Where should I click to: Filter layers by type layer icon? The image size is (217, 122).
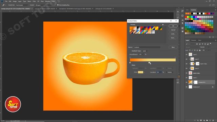[202, 44]
